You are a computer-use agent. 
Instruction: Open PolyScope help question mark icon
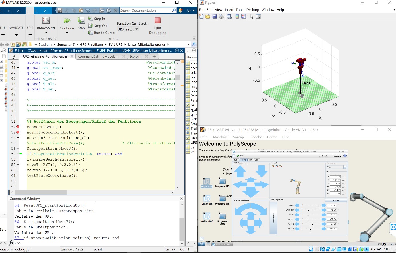tap(345, 156)
